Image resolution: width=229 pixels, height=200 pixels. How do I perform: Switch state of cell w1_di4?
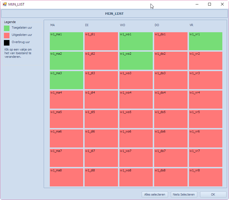(101, 99)
